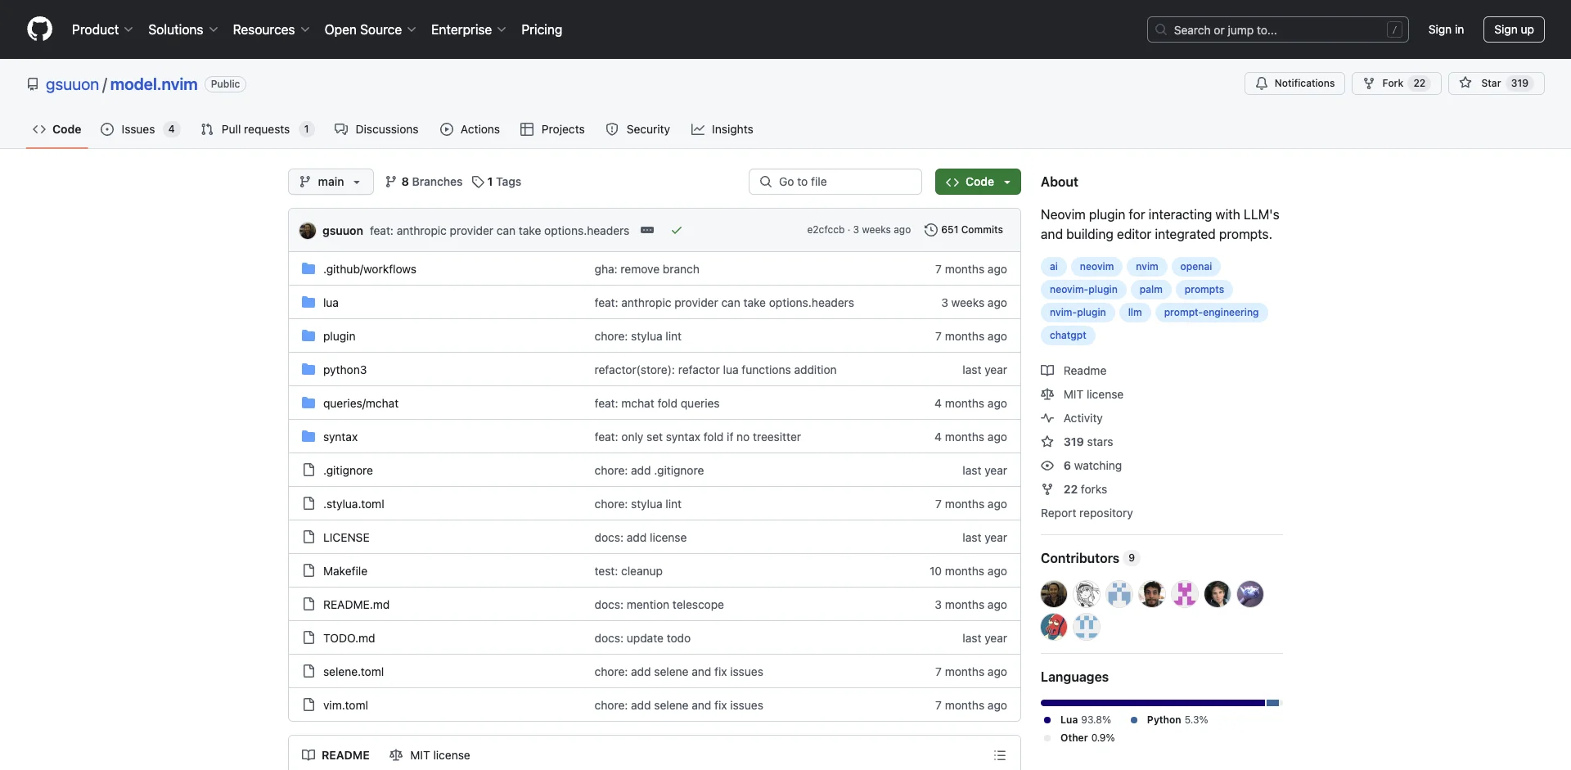Open the Projects tab
Screen dimensions: 1571x770
click(x=552, y=129)
